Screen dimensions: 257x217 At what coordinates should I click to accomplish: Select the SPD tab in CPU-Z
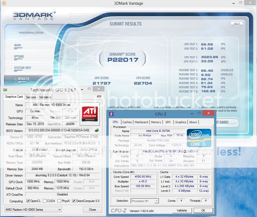[168, 122]
